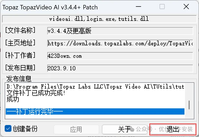Open the 关于 dialog button
Screen dimensions: 199x137
124,129
